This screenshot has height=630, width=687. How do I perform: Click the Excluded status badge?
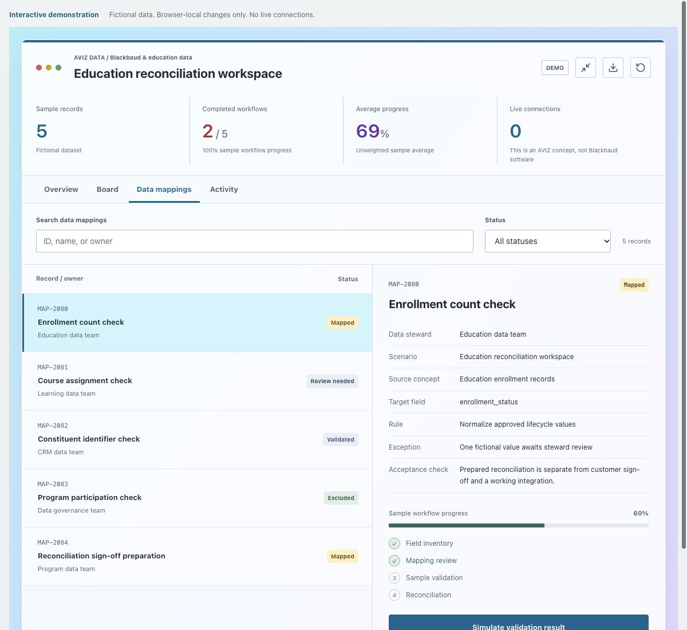341,498
